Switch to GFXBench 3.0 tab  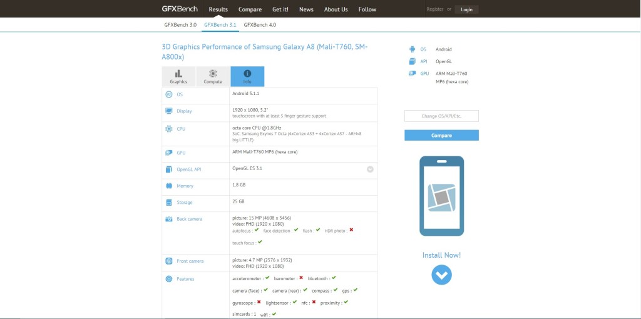coord(180,25)
